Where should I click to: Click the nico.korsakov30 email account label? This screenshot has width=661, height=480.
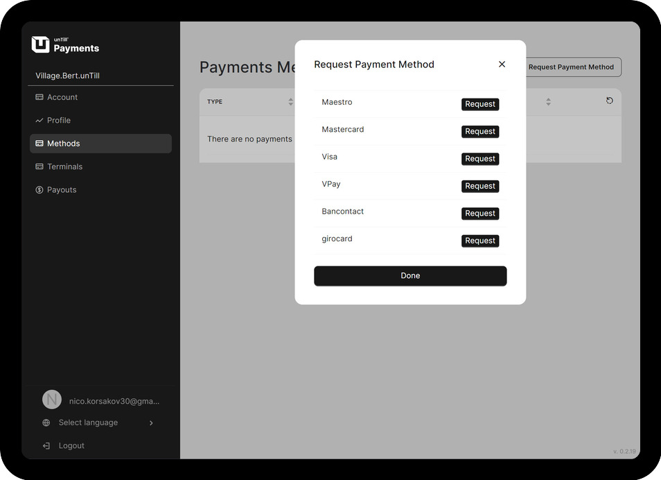tap(114, 401)
